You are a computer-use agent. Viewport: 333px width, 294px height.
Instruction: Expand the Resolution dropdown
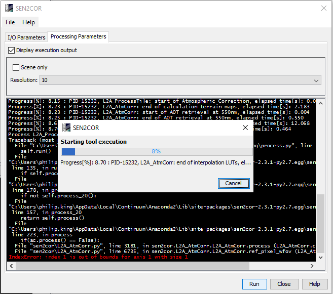coord(180,80)
